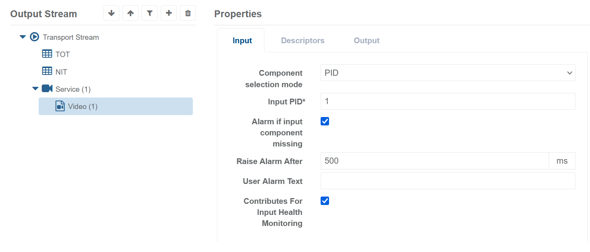Click the trash delete button
Image resolution: width=590 pixels, height=252 pixels.
tap(188, 13)
